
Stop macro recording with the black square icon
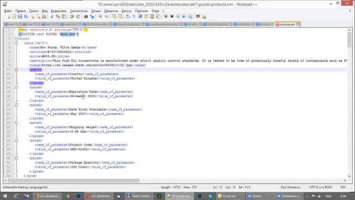(x=172, y=17)
